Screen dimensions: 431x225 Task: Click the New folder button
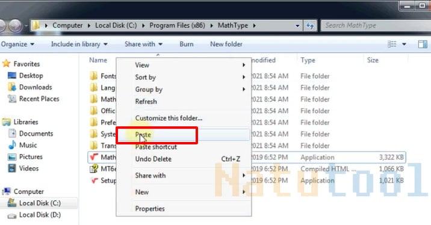pos(226,44)
